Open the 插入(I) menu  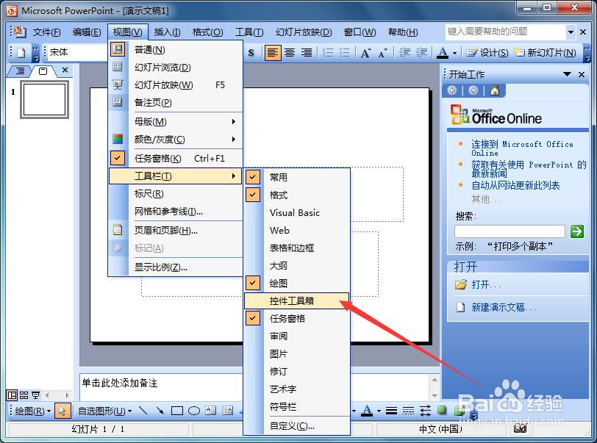coord(167,32)
